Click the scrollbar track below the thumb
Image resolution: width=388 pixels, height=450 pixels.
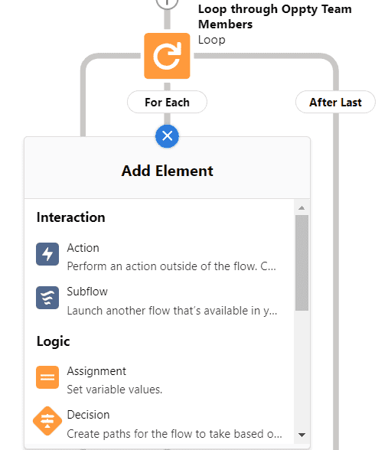pyautogui.click(x=302, y=370)
